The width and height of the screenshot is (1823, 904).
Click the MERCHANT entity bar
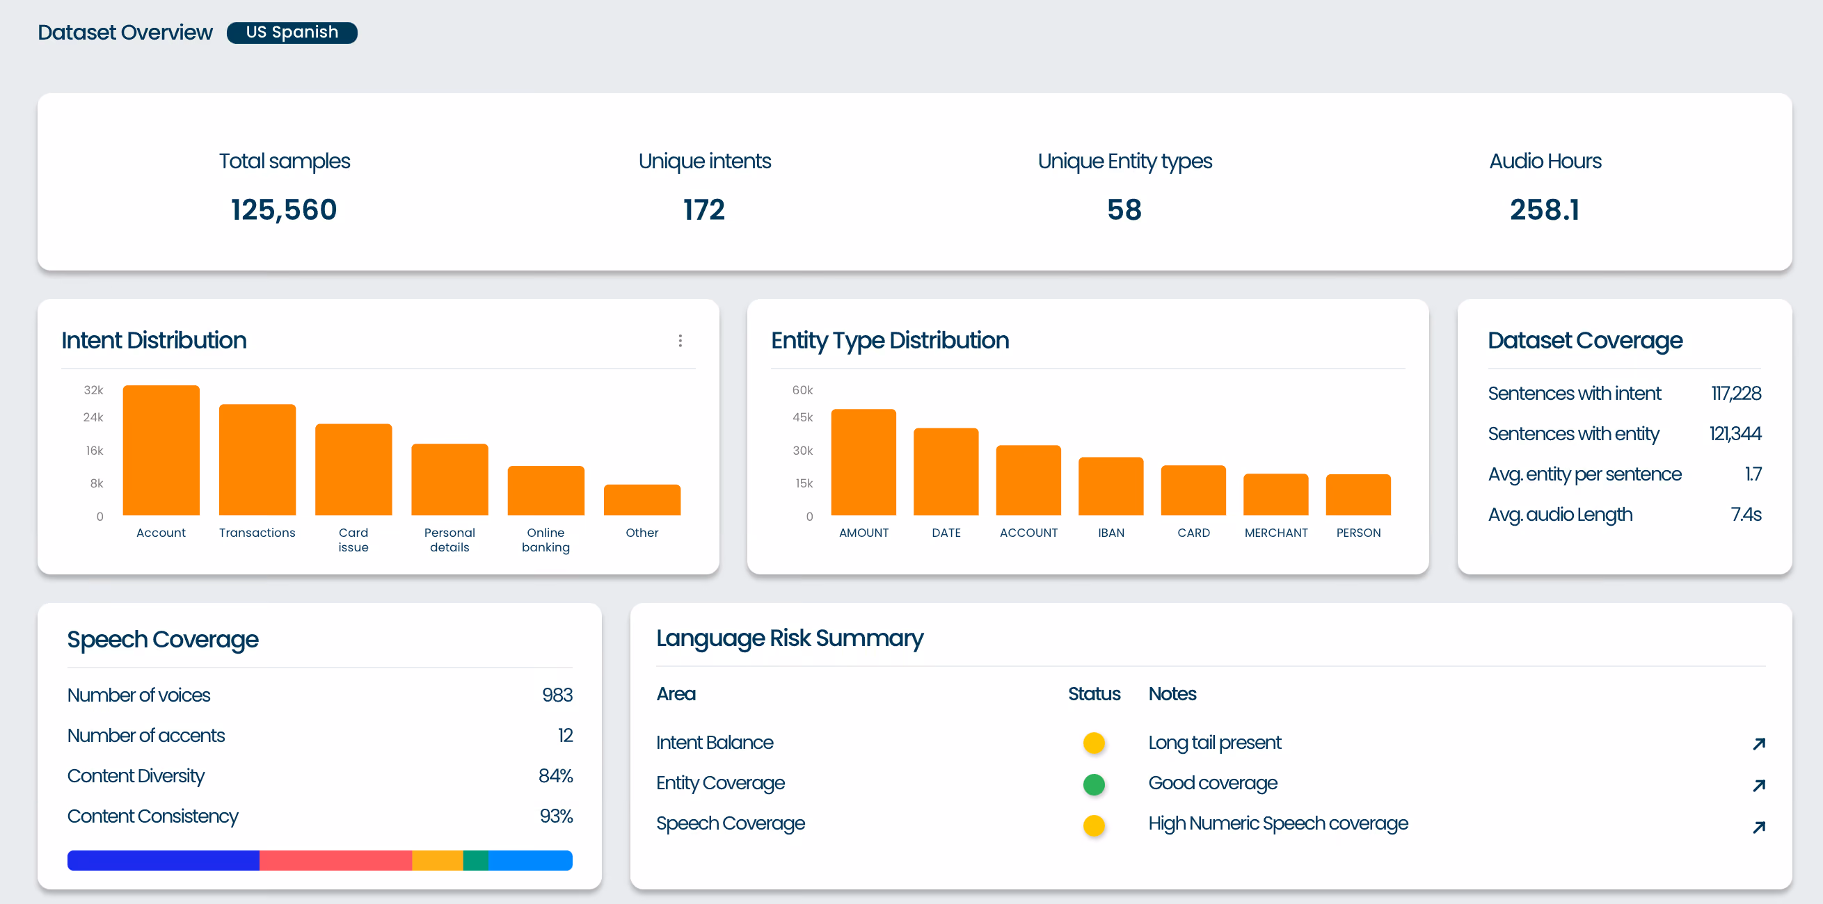(x=1275, y=494)
